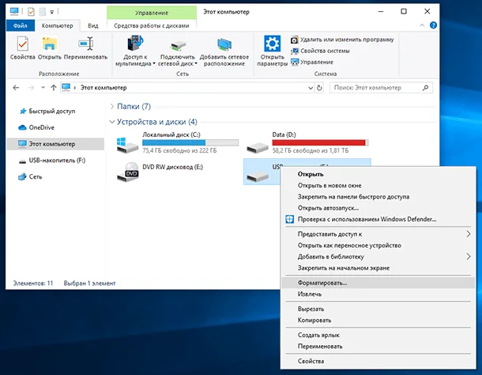The height and width of the screenshot is (375, 482).
Task: Select DVD RW дисковод (E:) drive
Action: point(160,172)
